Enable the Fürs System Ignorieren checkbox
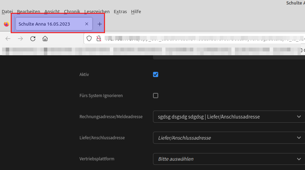 (x=155, y=95)
